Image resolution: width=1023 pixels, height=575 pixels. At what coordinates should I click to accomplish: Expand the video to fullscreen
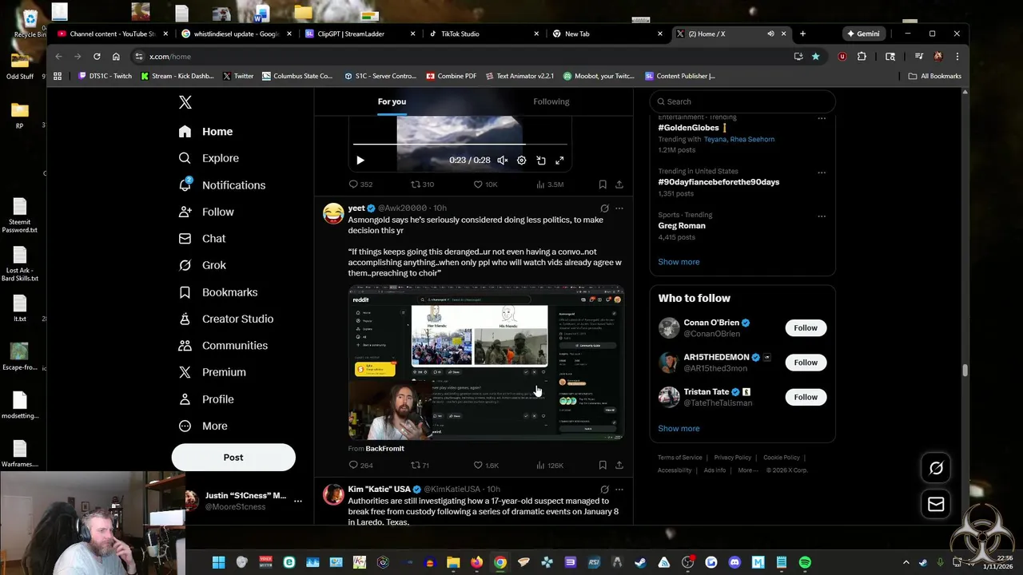(559, 161)
